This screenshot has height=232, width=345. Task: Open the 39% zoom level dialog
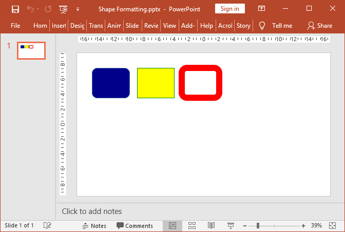[x=316, y=226]
